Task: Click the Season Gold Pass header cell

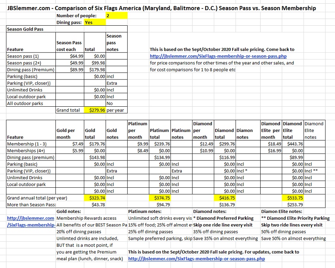Action: [31, 29]
